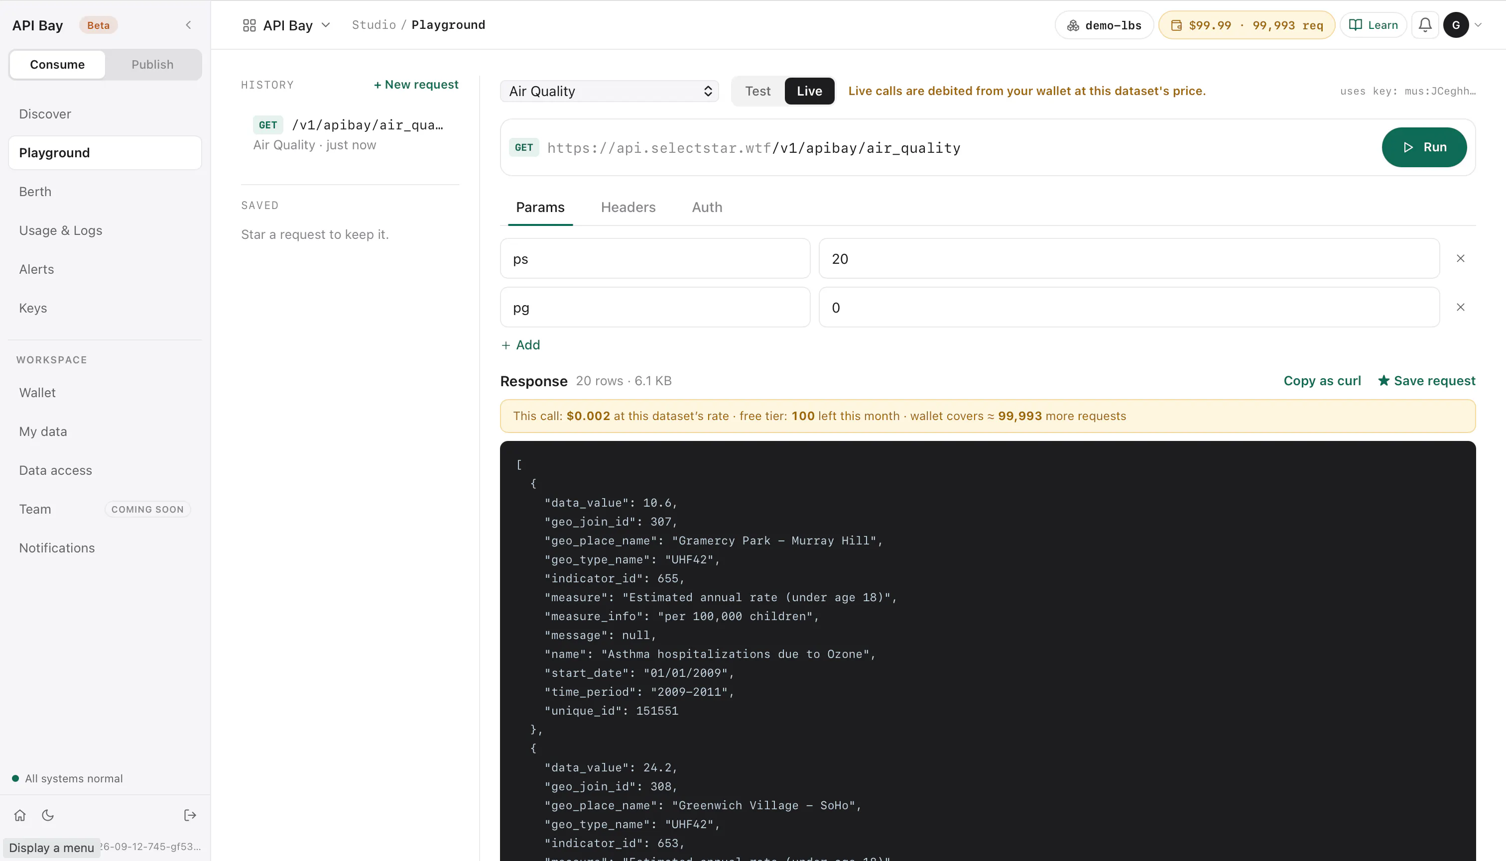Image resolution: width=1506 pixels, height=861 pixels.
Task: Run the API request
Action: pyautogui.click(x=1424, y=147)
